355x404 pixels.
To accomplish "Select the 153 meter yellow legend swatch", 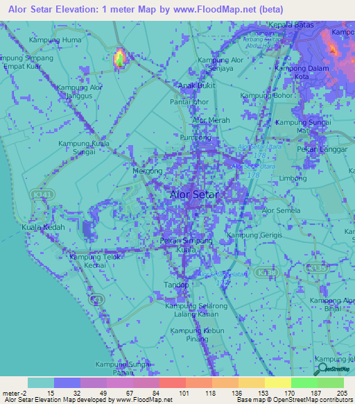I will [278, 382].
